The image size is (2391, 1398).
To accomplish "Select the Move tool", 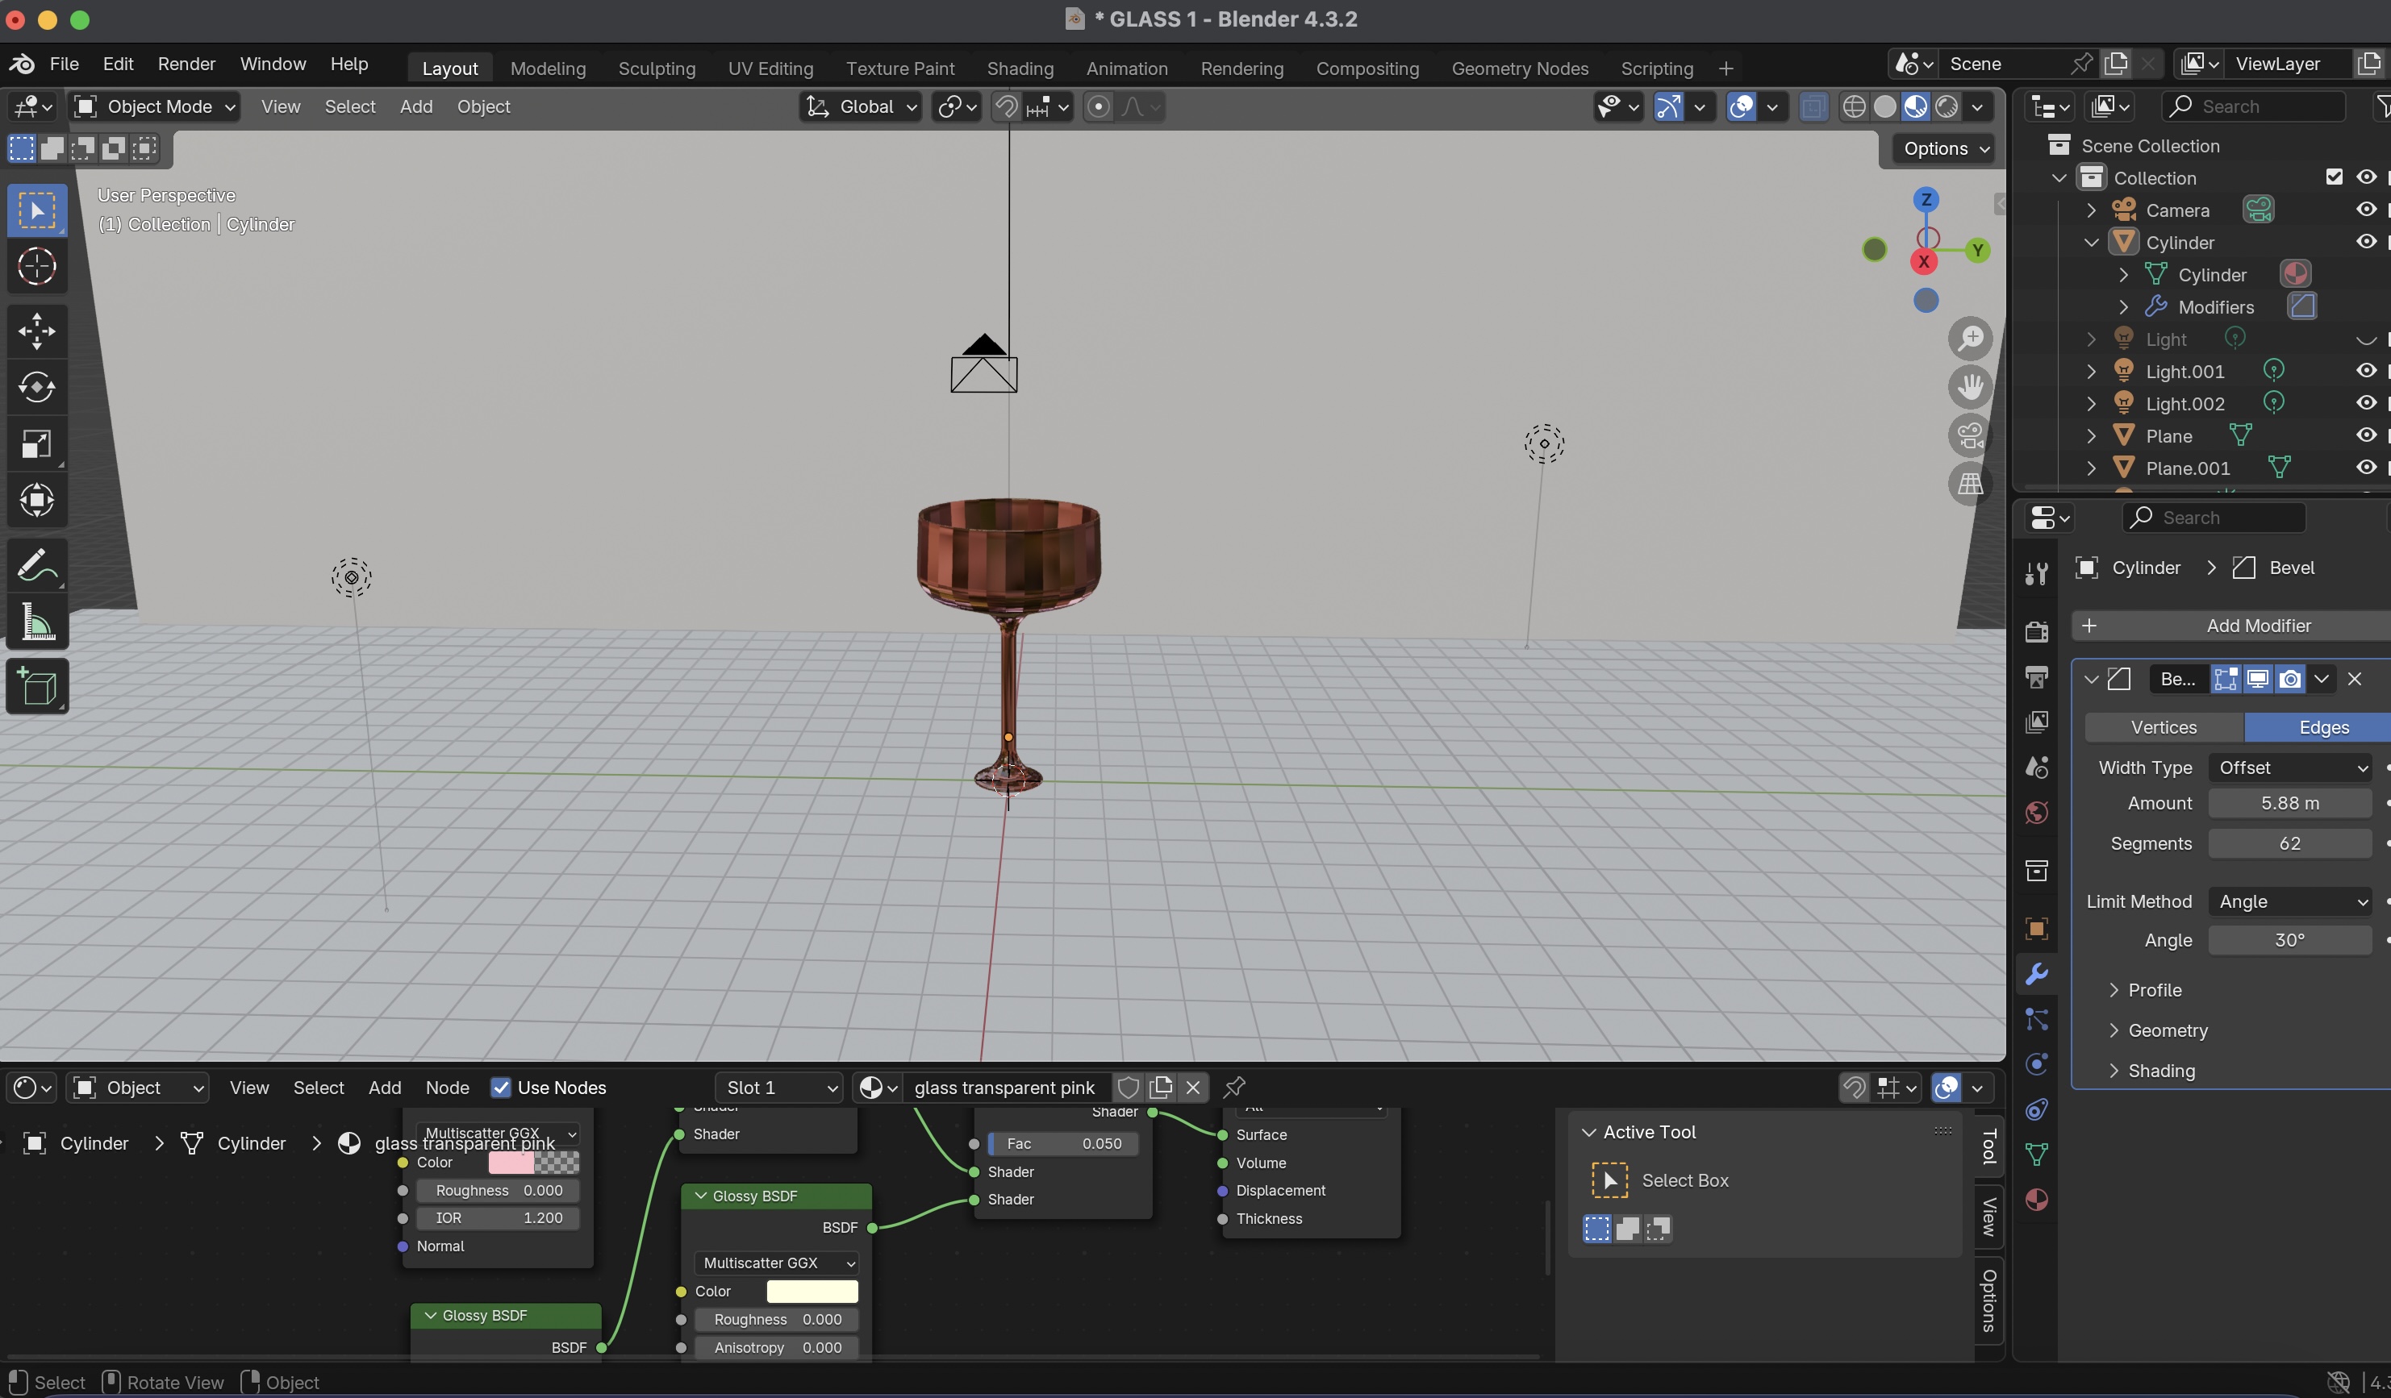I will [37, 331].
